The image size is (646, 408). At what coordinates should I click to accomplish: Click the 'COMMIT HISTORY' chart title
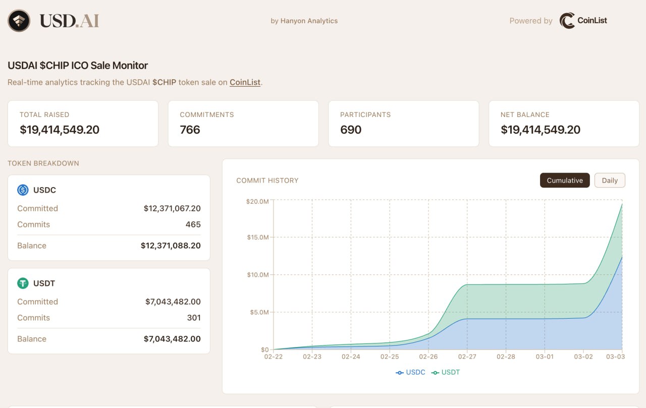point(267,181)
